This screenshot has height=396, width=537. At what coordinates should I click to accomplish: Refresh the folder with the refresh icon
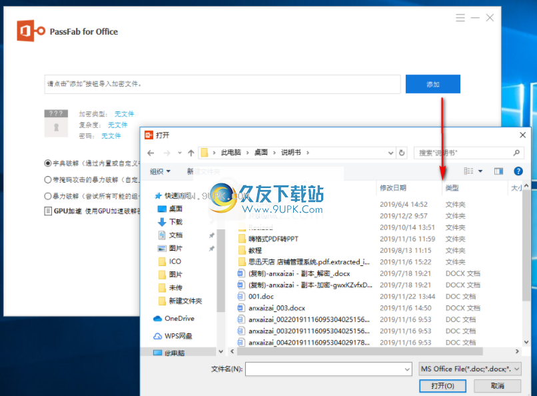pyautogui.click(x=402, y=153)
